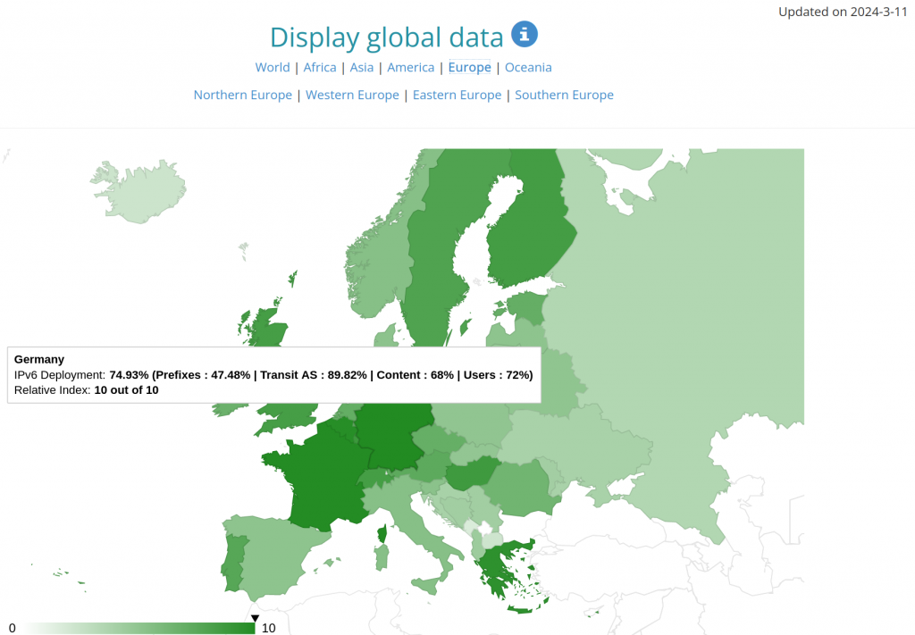The width and height of the screenshot is (915, 635).
Task: Open the Oceania data view
Action: (x=528, y=67)
